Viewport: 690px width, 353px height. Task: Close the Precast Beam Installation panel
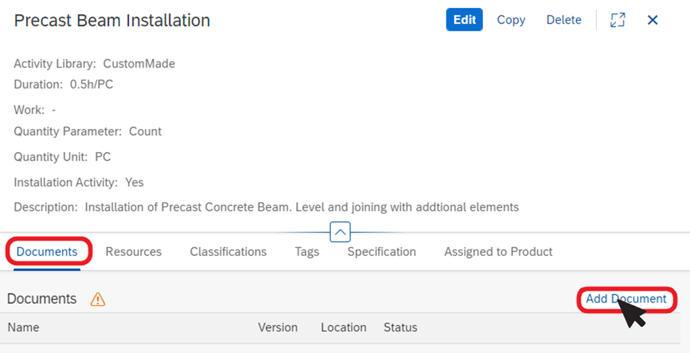pyautogui.click(x=653, y=20)
